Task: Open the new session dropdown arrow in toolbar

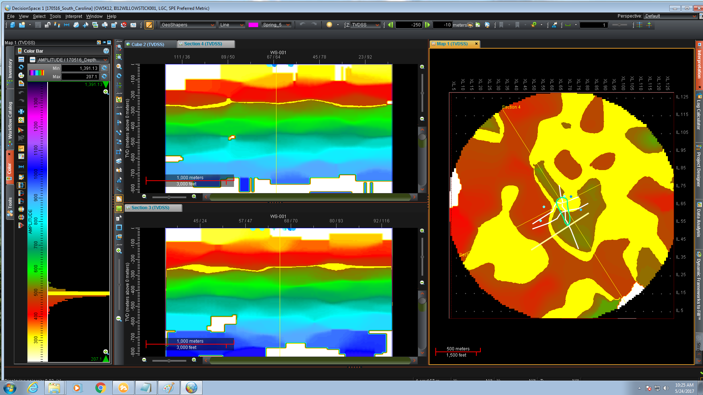Action: [x=30, y=25]
